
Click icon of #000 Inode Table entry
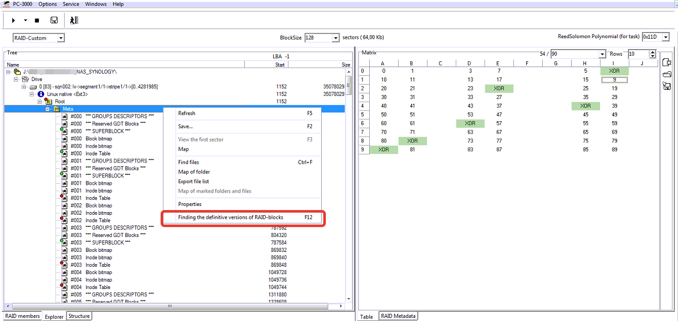(x=65, y=153)
